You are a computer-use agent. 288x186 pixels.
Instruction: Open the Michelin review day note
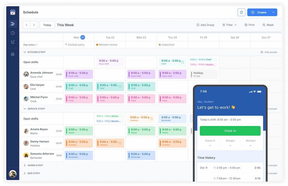coord(107,45)
